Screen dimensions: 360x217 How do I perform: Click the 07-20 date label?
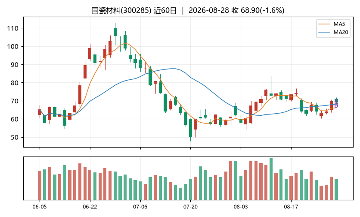pyautogui.click(x=190, y=207)
